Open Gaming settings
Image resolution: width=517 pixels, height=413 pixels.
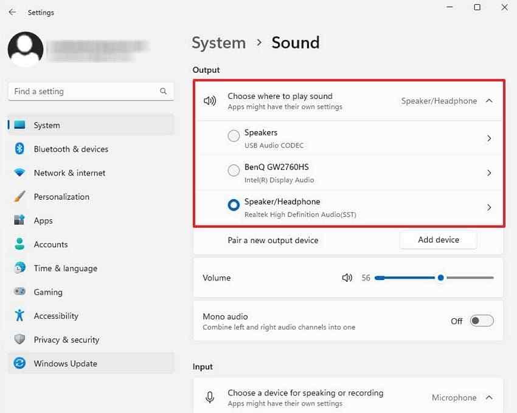pos(91,292)
